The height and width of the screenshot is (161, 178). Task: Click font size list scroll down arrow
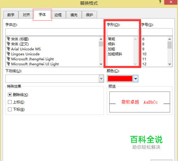170,64
